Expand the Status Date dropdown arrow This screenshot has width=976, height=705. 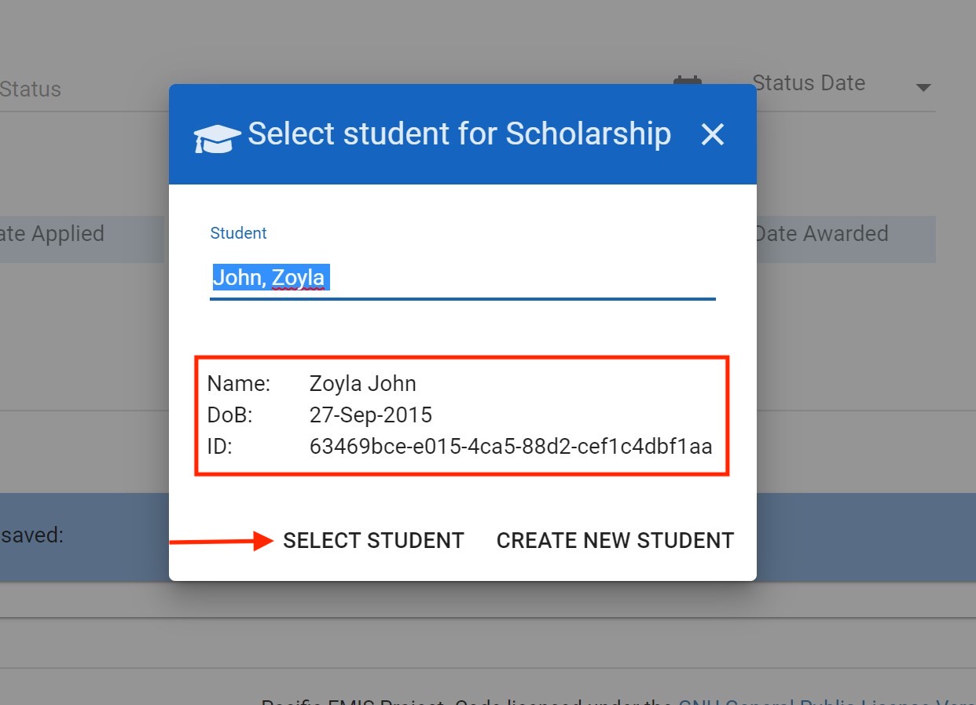pyautogui.click(x=923, y=87)
